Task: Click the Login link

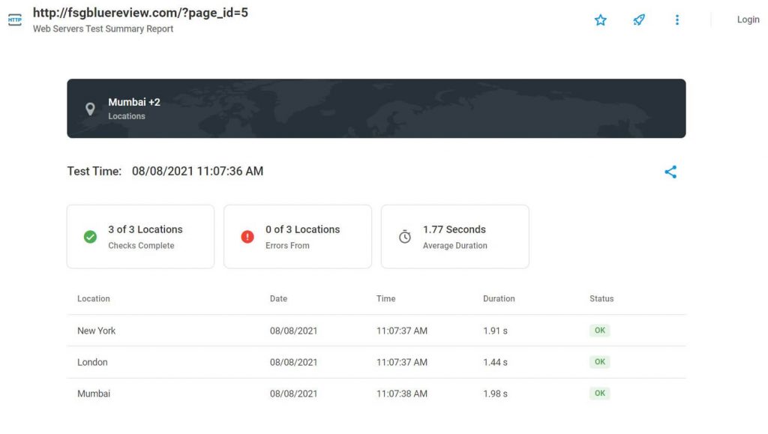Action: point(748,19)
